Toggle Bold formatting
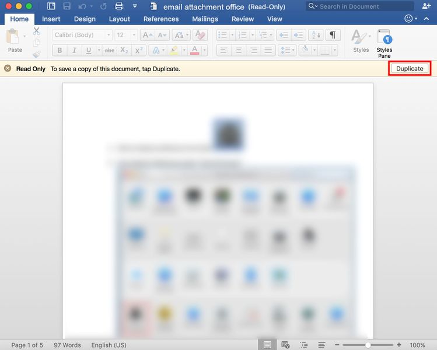Screen dimensions: 437x350 [60, 51]
